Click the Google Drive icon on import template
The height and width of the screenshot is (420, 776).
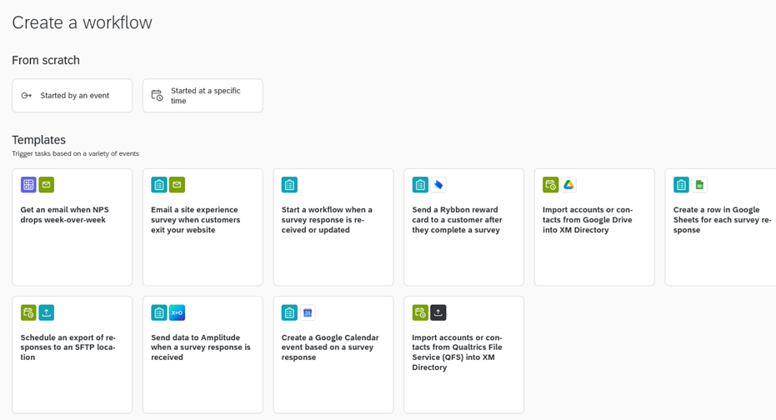point(568,185)
